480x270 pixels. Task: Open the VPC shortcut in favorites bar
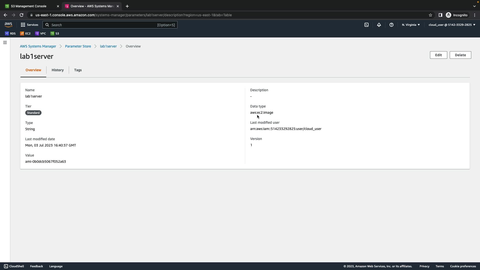pyautogui.click(x=40, y=33)
